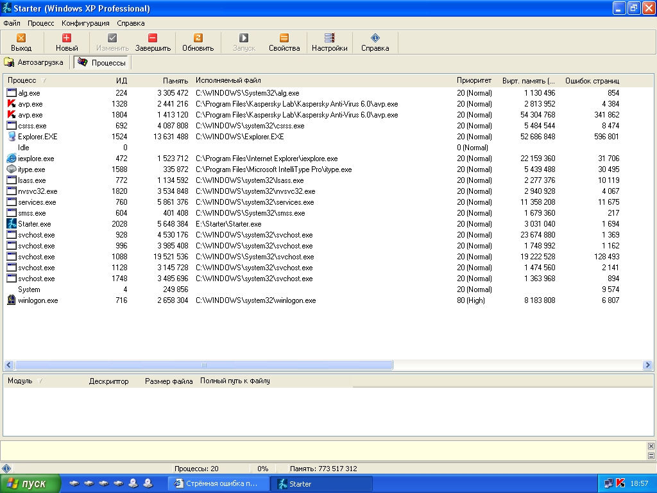Open the Конфигурация menu
Viewport: 657px width, 493px height.
[x=85, y=23]
